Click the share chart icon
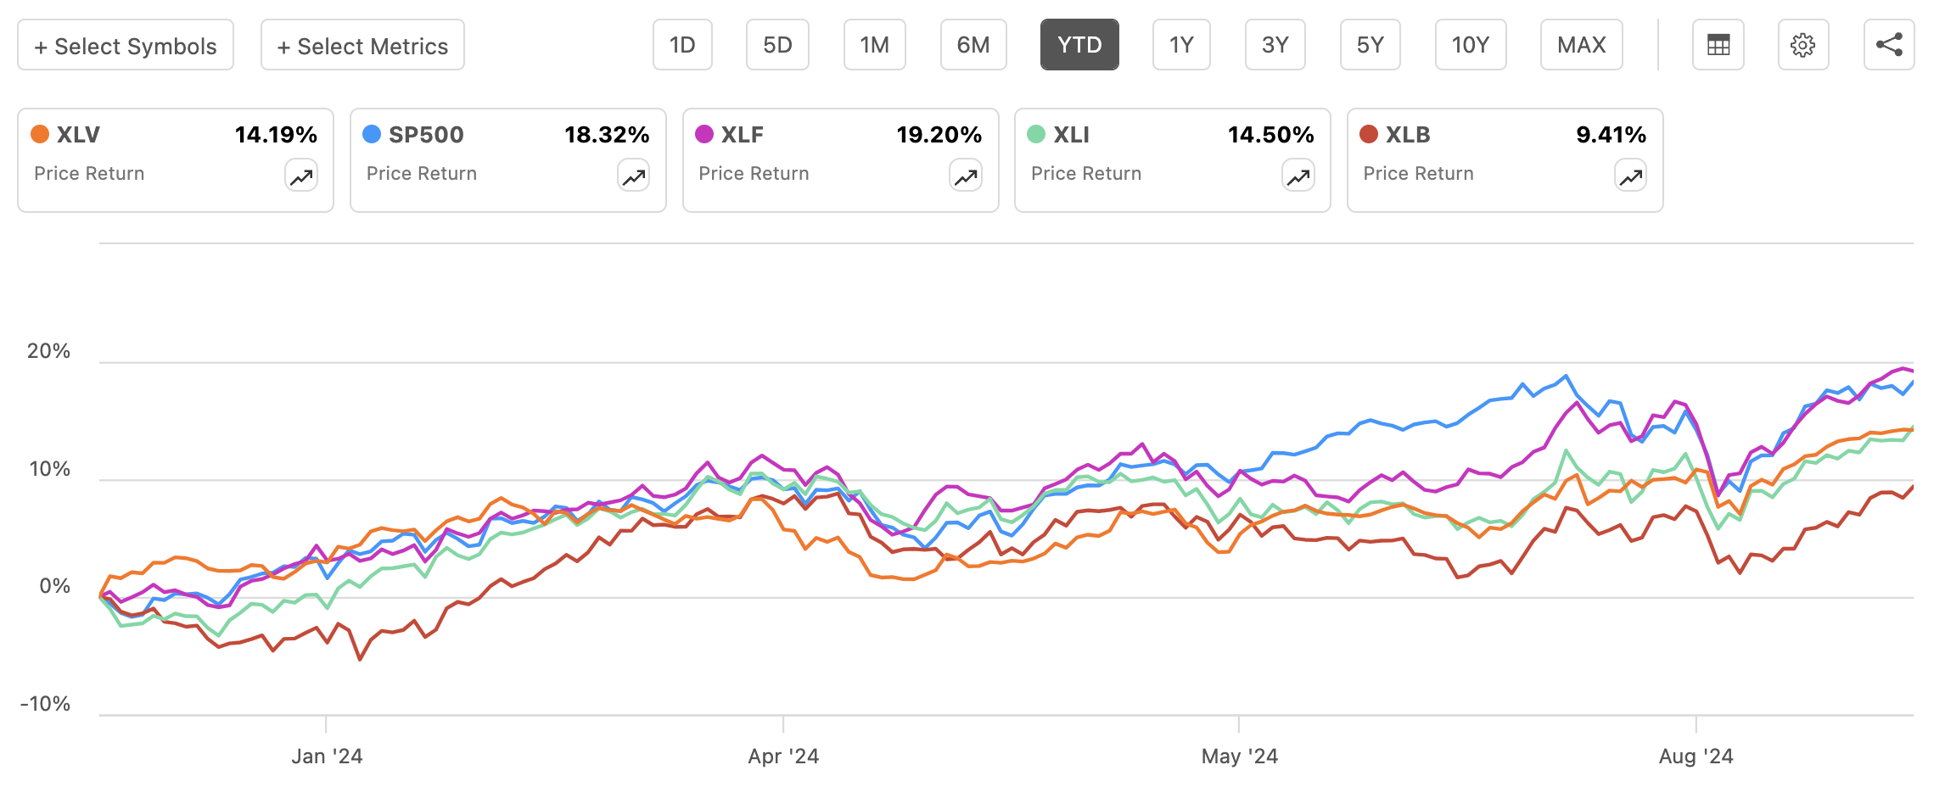 [x=1889, y=45]
